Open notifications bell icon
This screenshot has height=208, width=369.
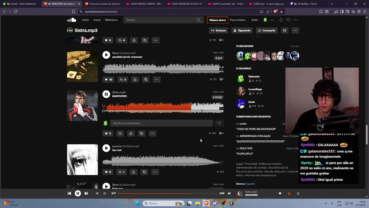pyautogui.click(x=281, y=20)
